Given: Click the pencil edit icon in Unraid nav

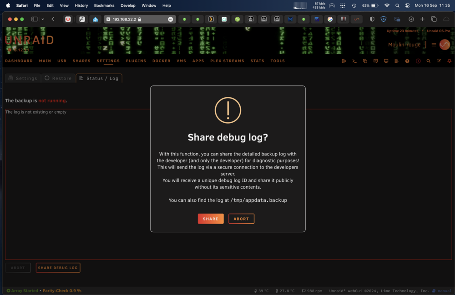Looking at the screenshot, I should pyautogui.click(x=439, y=61).
